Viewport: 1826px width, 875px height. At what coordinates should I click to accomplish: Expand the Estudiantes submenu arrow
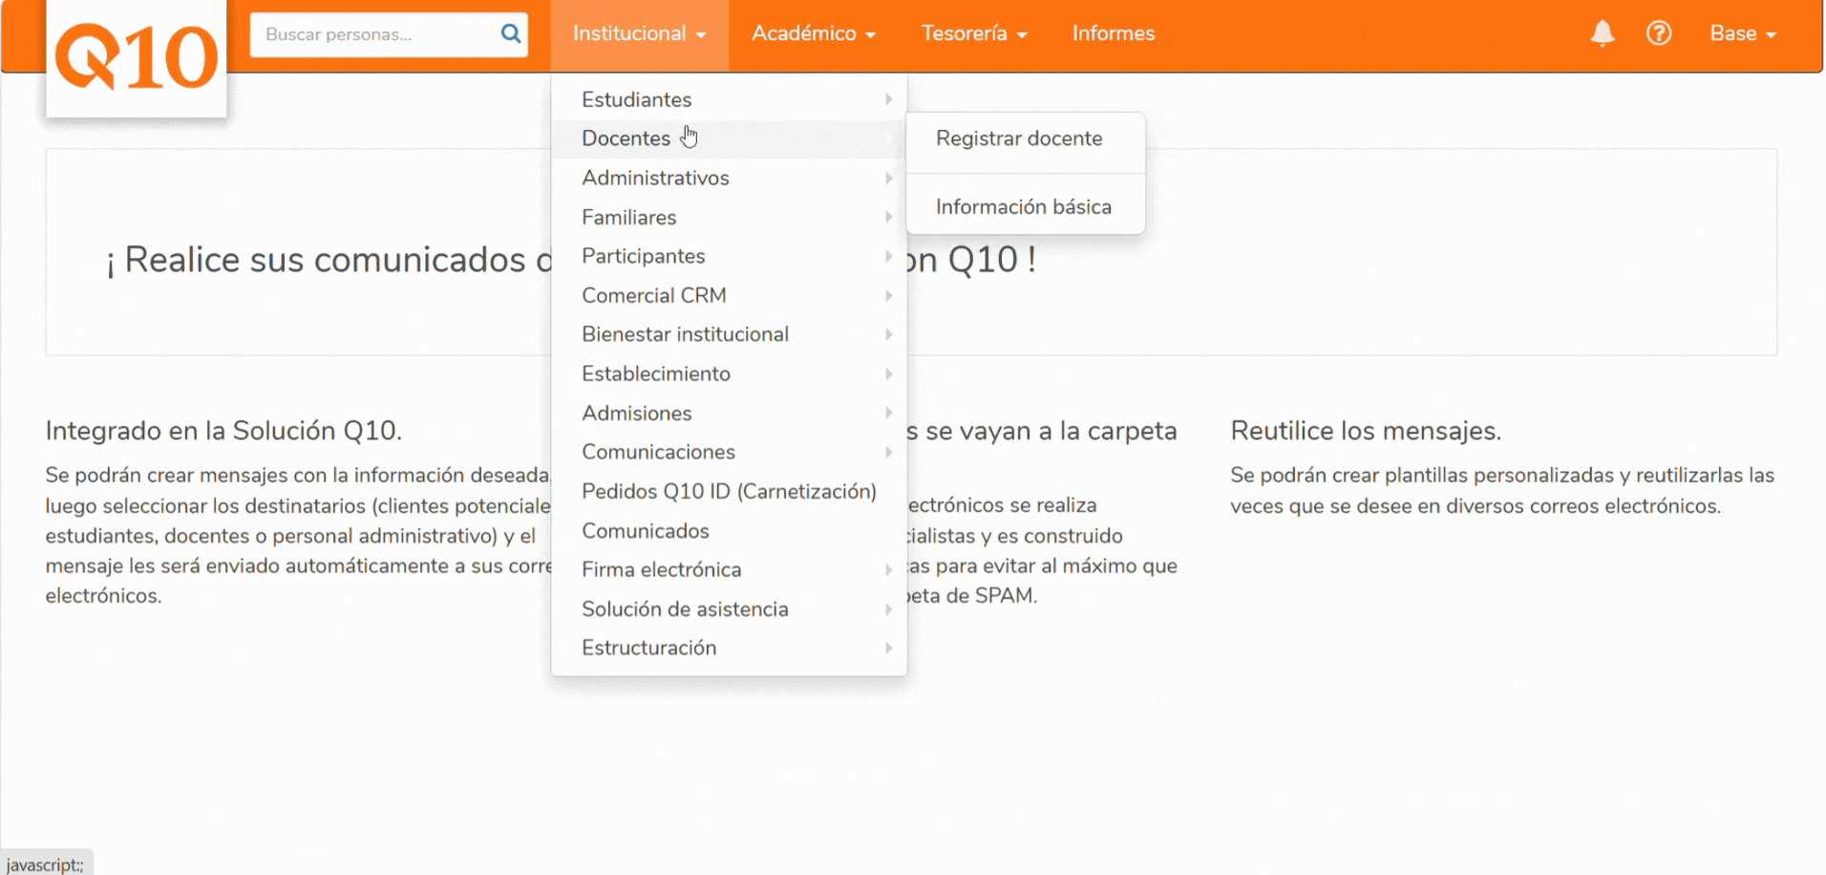click(888, 99)
